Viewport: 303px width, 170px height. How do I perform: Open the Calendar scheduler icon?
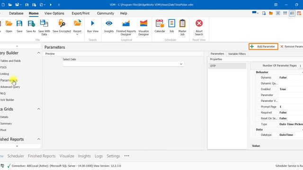click(160, 23)
